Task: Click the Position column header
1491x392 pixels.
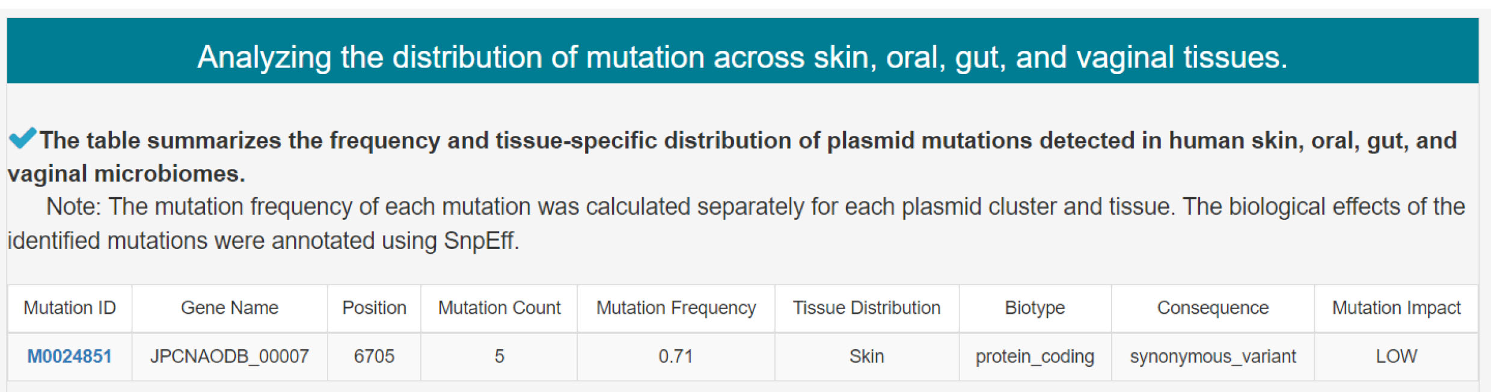Action: pos(374,308)
